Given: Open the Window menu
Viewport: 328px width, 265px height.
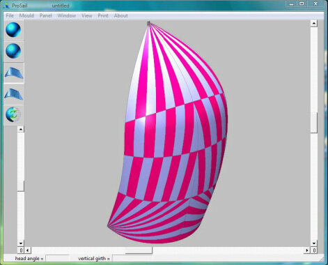Looking at the screenshot, I should (x=67, y=15).
